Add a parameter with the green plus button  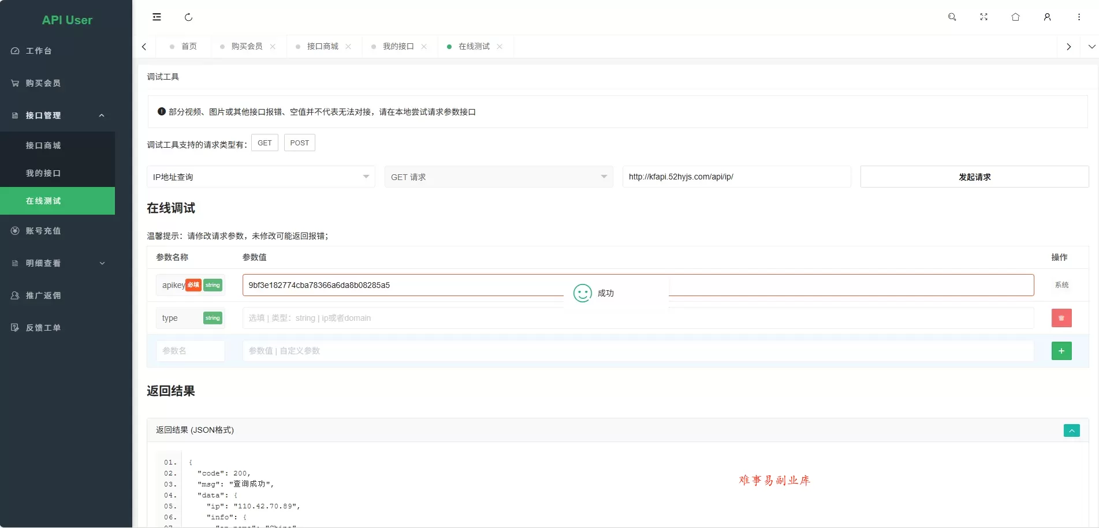1061,351
